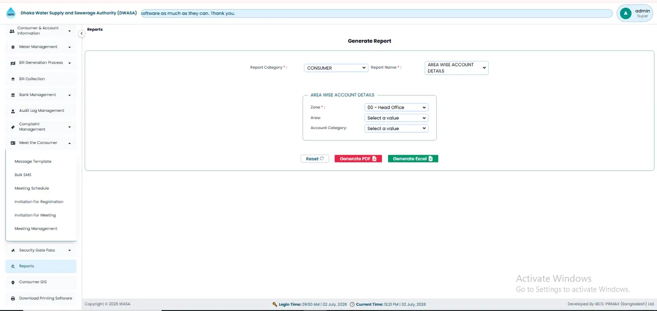The image size is (657, 311).
Task: Open Download Printing Software menu
Action: (41, 298)
